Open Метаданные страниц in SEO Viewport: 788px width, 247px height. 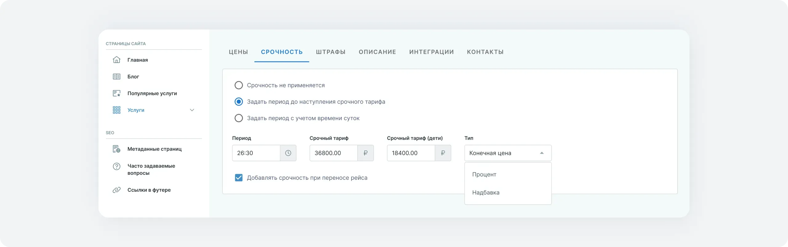point(154,149)
